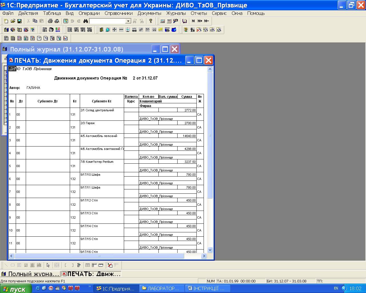
Task: Open the Calendar toolbar icon
Action: pos(169,21)
